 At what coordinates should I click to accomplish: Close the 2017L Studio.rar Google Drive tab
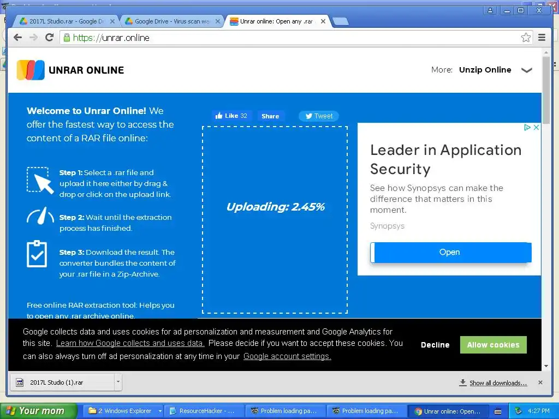112,21
